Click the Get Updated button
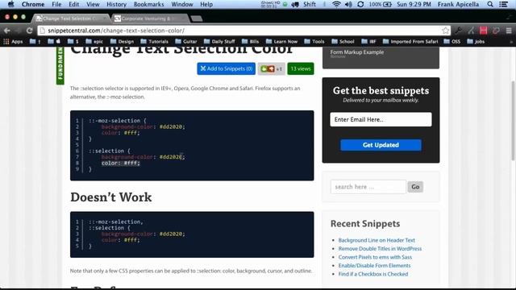 381,145
